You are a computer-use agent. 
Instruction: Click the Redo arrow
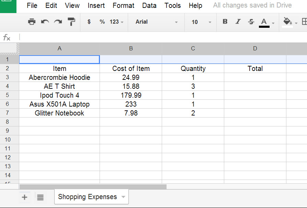pyautogui.click(x=58, y=22)
